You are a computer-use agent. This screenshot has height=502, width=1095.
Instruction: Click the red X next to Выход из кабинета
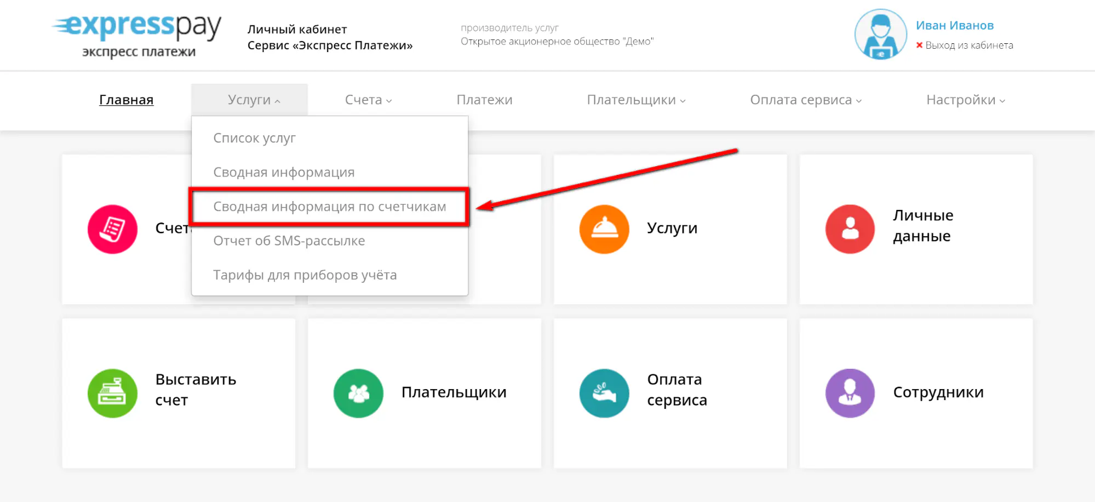pyautogui.click(x=919, y=45)
